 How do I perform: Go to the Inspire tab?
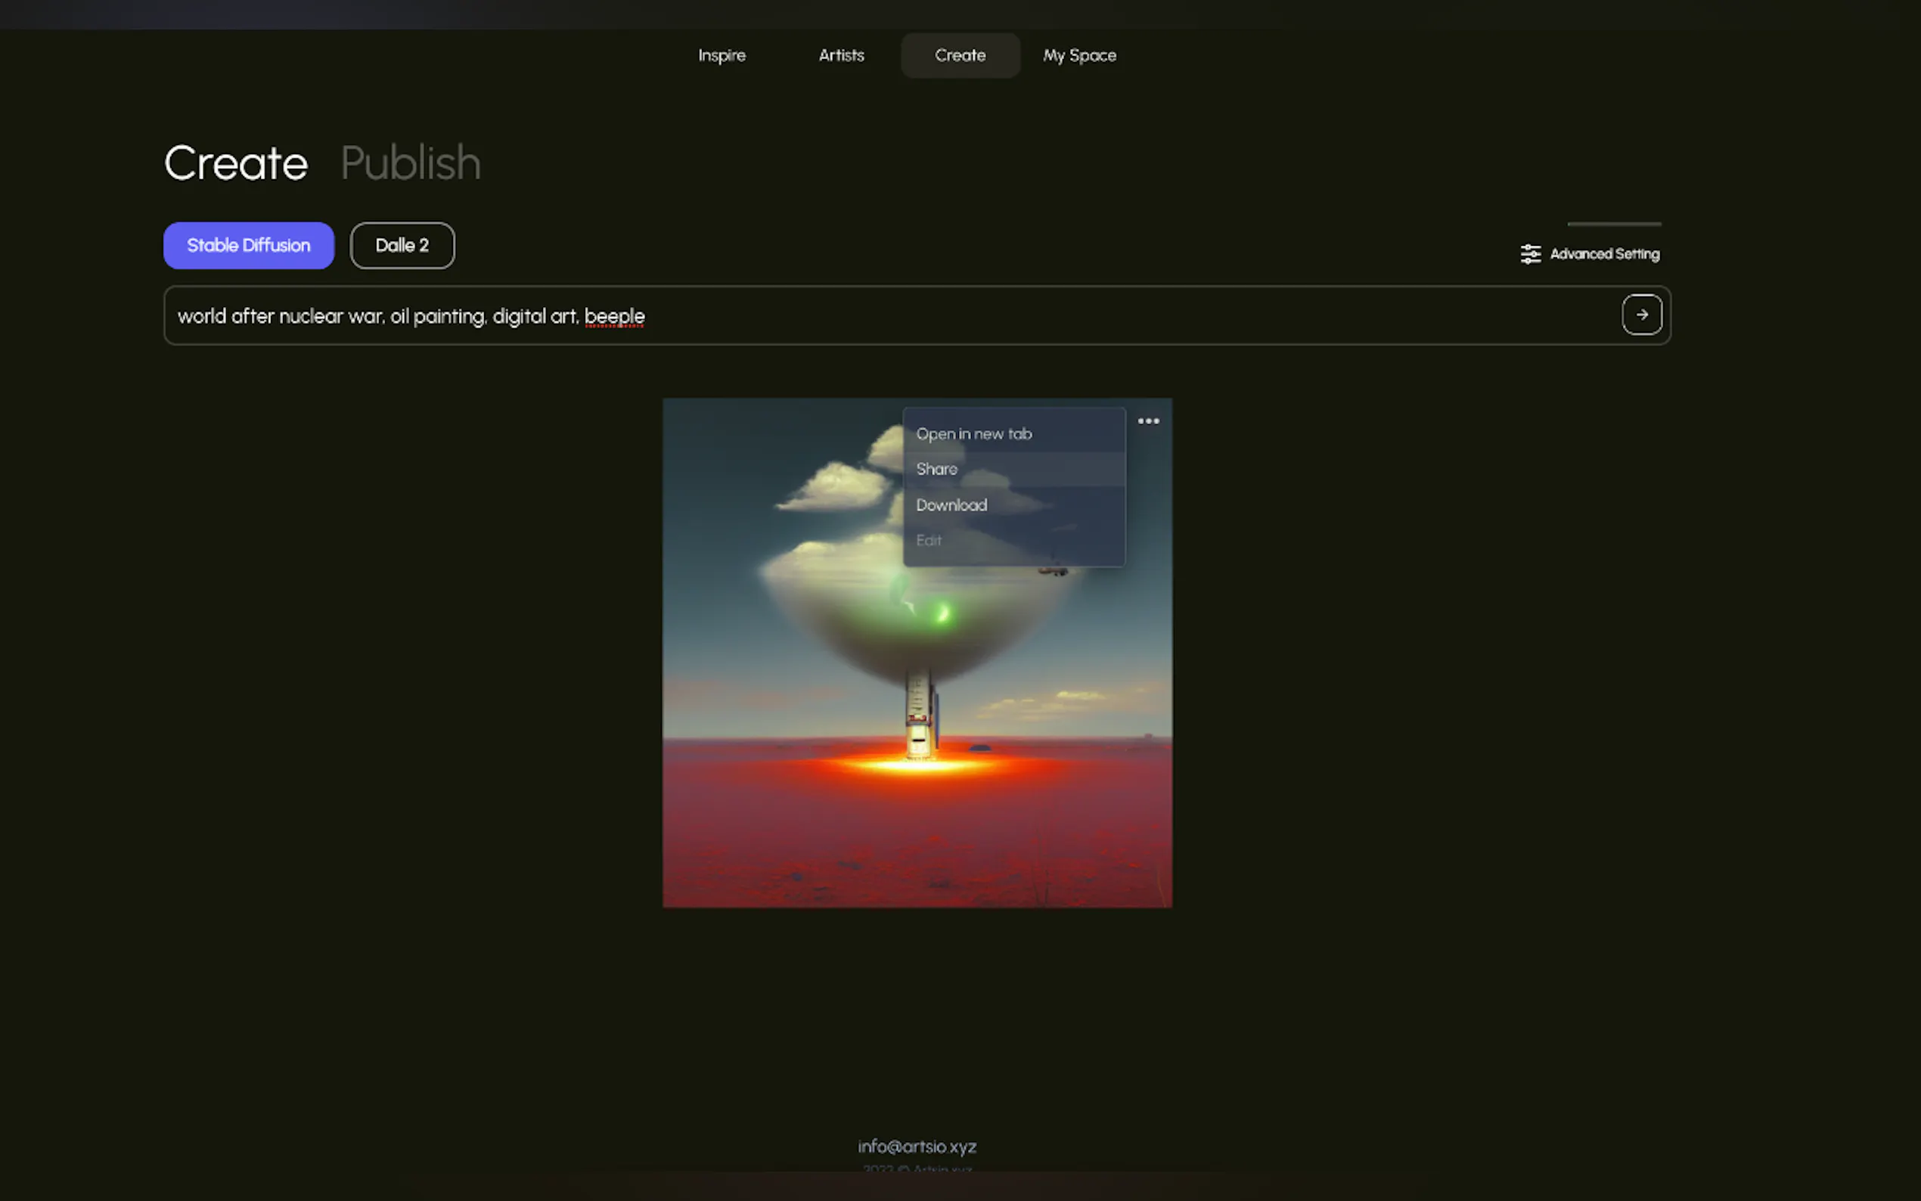[x=721, y=56]
